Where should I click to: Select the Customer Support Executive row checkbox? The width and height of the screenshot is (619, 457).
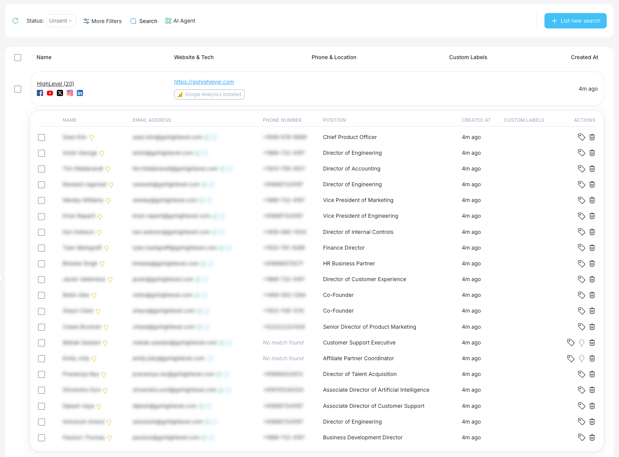41,343
